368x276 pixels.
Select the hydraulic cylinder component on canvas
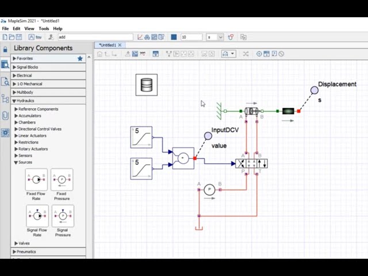click(251, 111)
